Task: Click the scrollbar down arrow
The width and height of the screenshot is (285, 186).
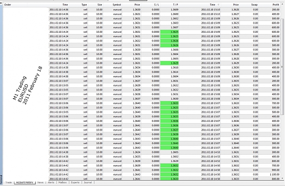Action: click(x=282, y=178)
